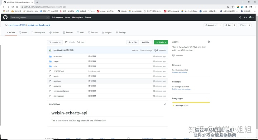Open the app.json file
Viewport: 258px width, 140px height.
(57, 81)
